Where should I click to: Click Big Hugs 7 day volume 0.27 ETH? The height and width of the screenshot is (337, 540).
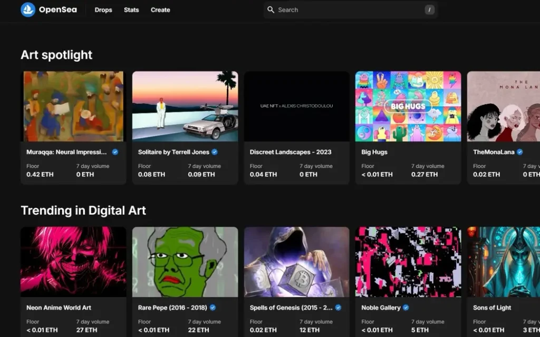click(425, 174)
